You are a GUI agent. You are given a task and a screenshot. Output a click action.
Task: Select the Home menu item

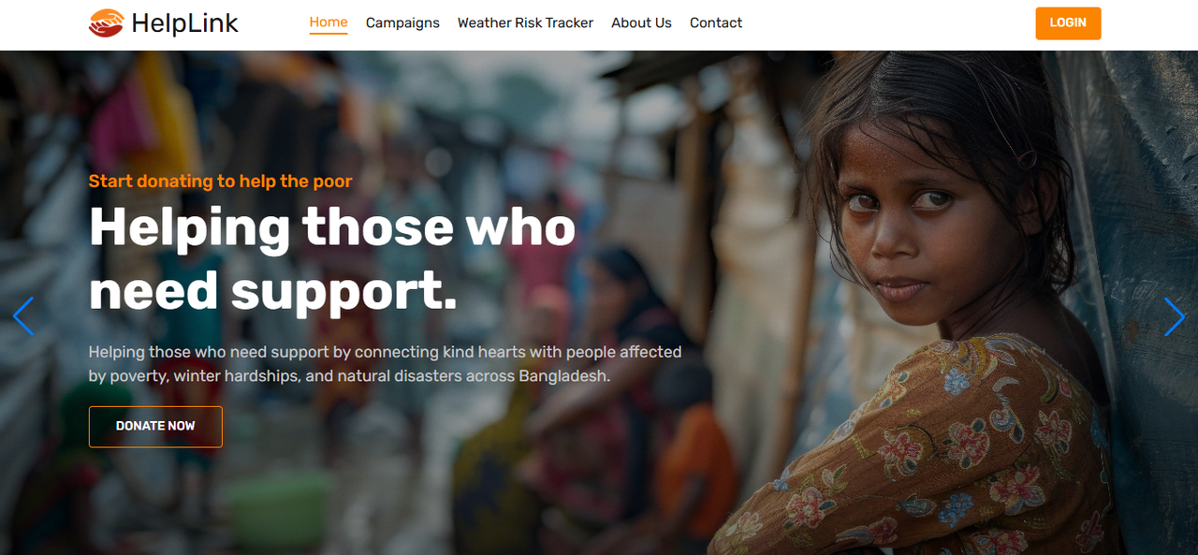(x=329, y=22)
